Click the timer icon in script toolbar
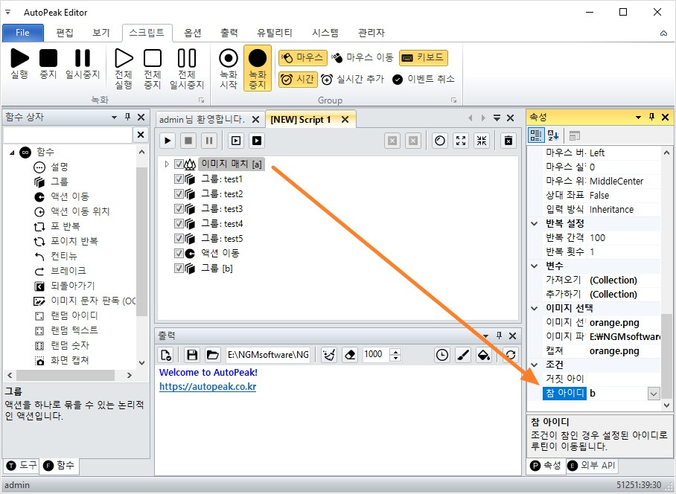The width and height of the screenshot is (676, 494). 440,141
